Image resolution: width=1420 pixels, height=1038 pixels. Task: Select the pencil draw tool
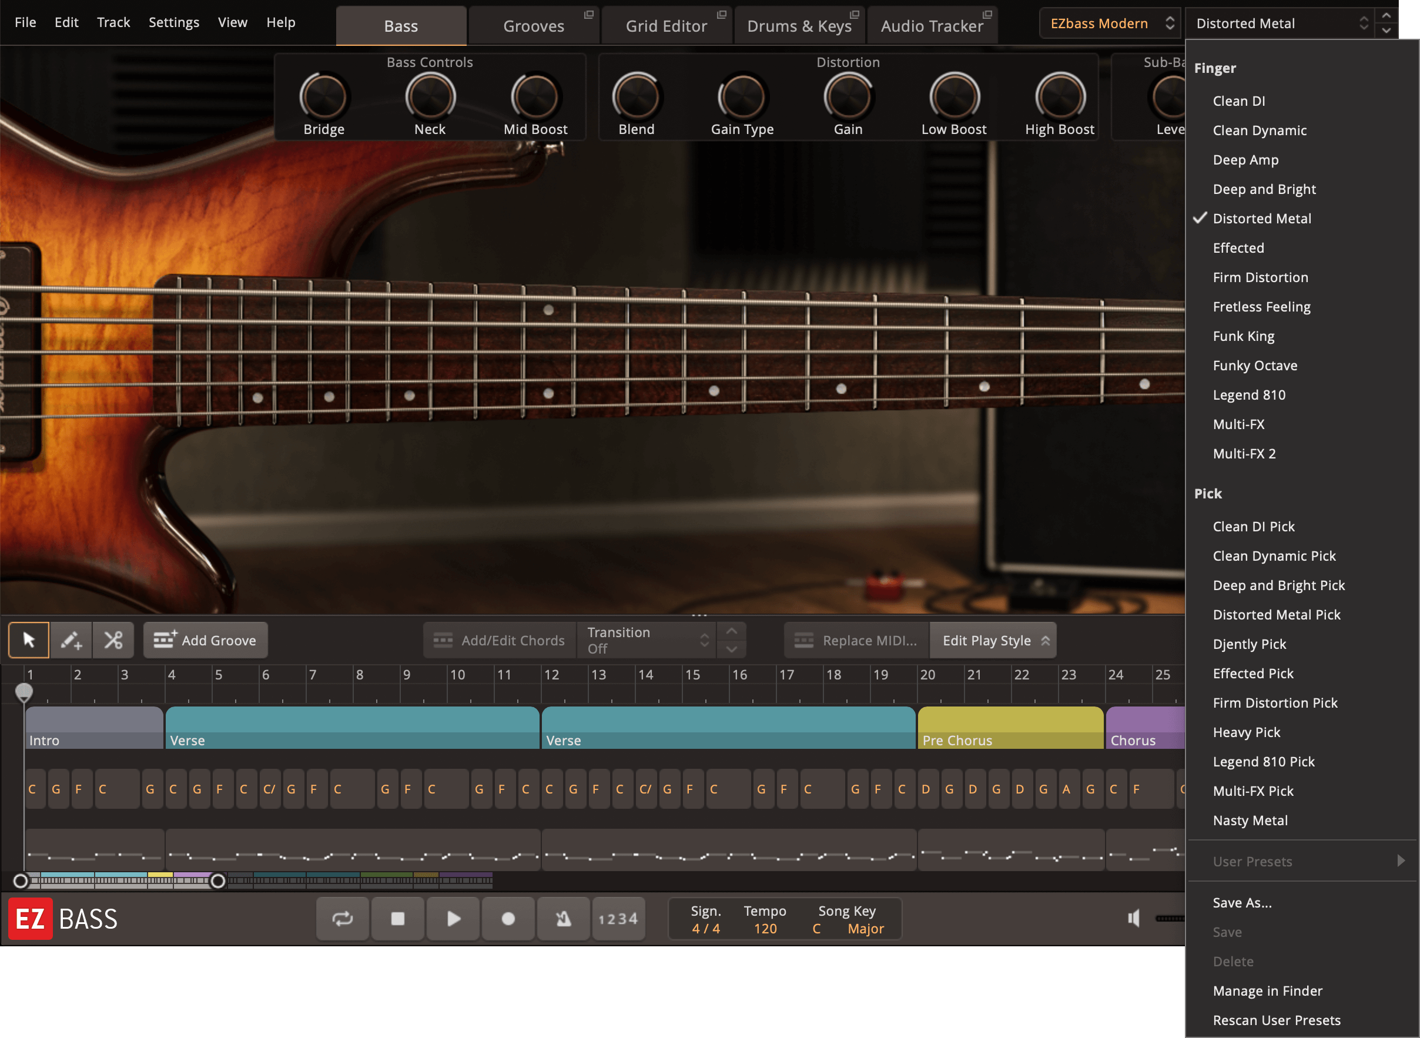tap(71, 640)
